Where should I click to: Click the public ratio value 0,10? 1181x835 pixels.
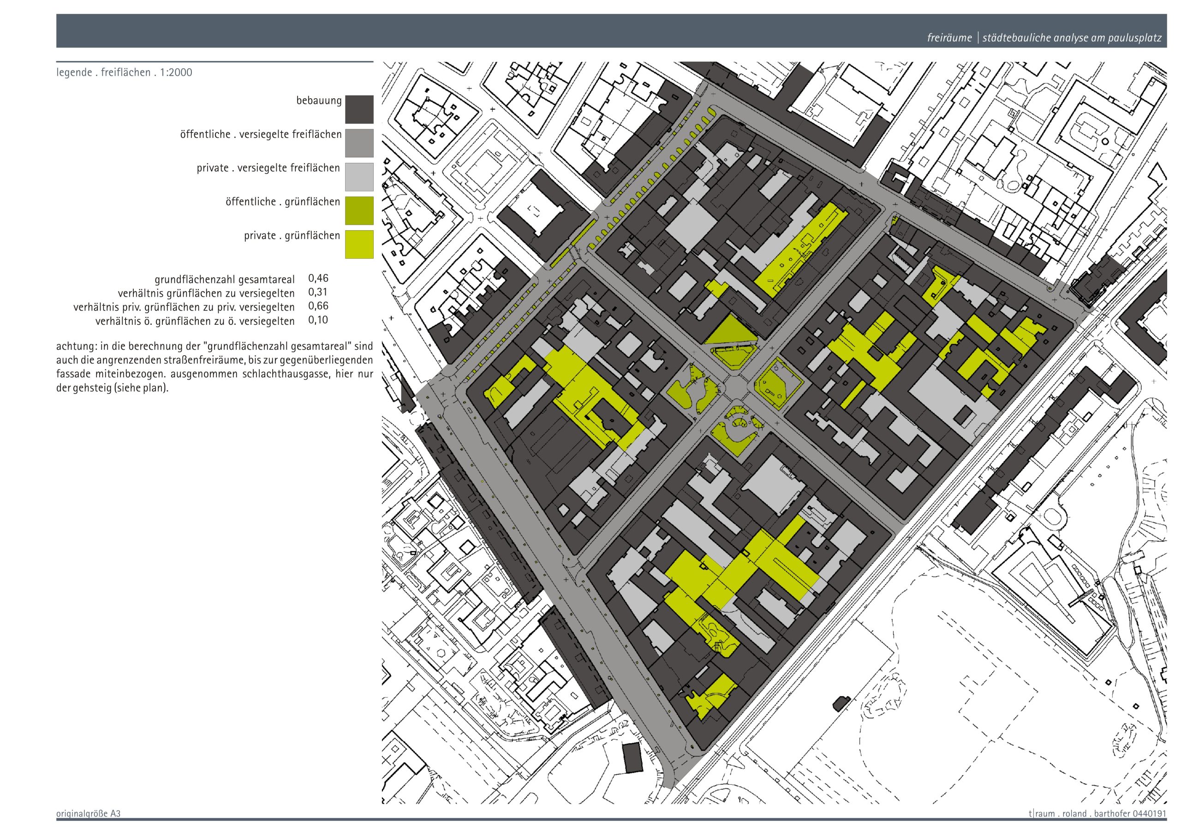coord(317,320)
